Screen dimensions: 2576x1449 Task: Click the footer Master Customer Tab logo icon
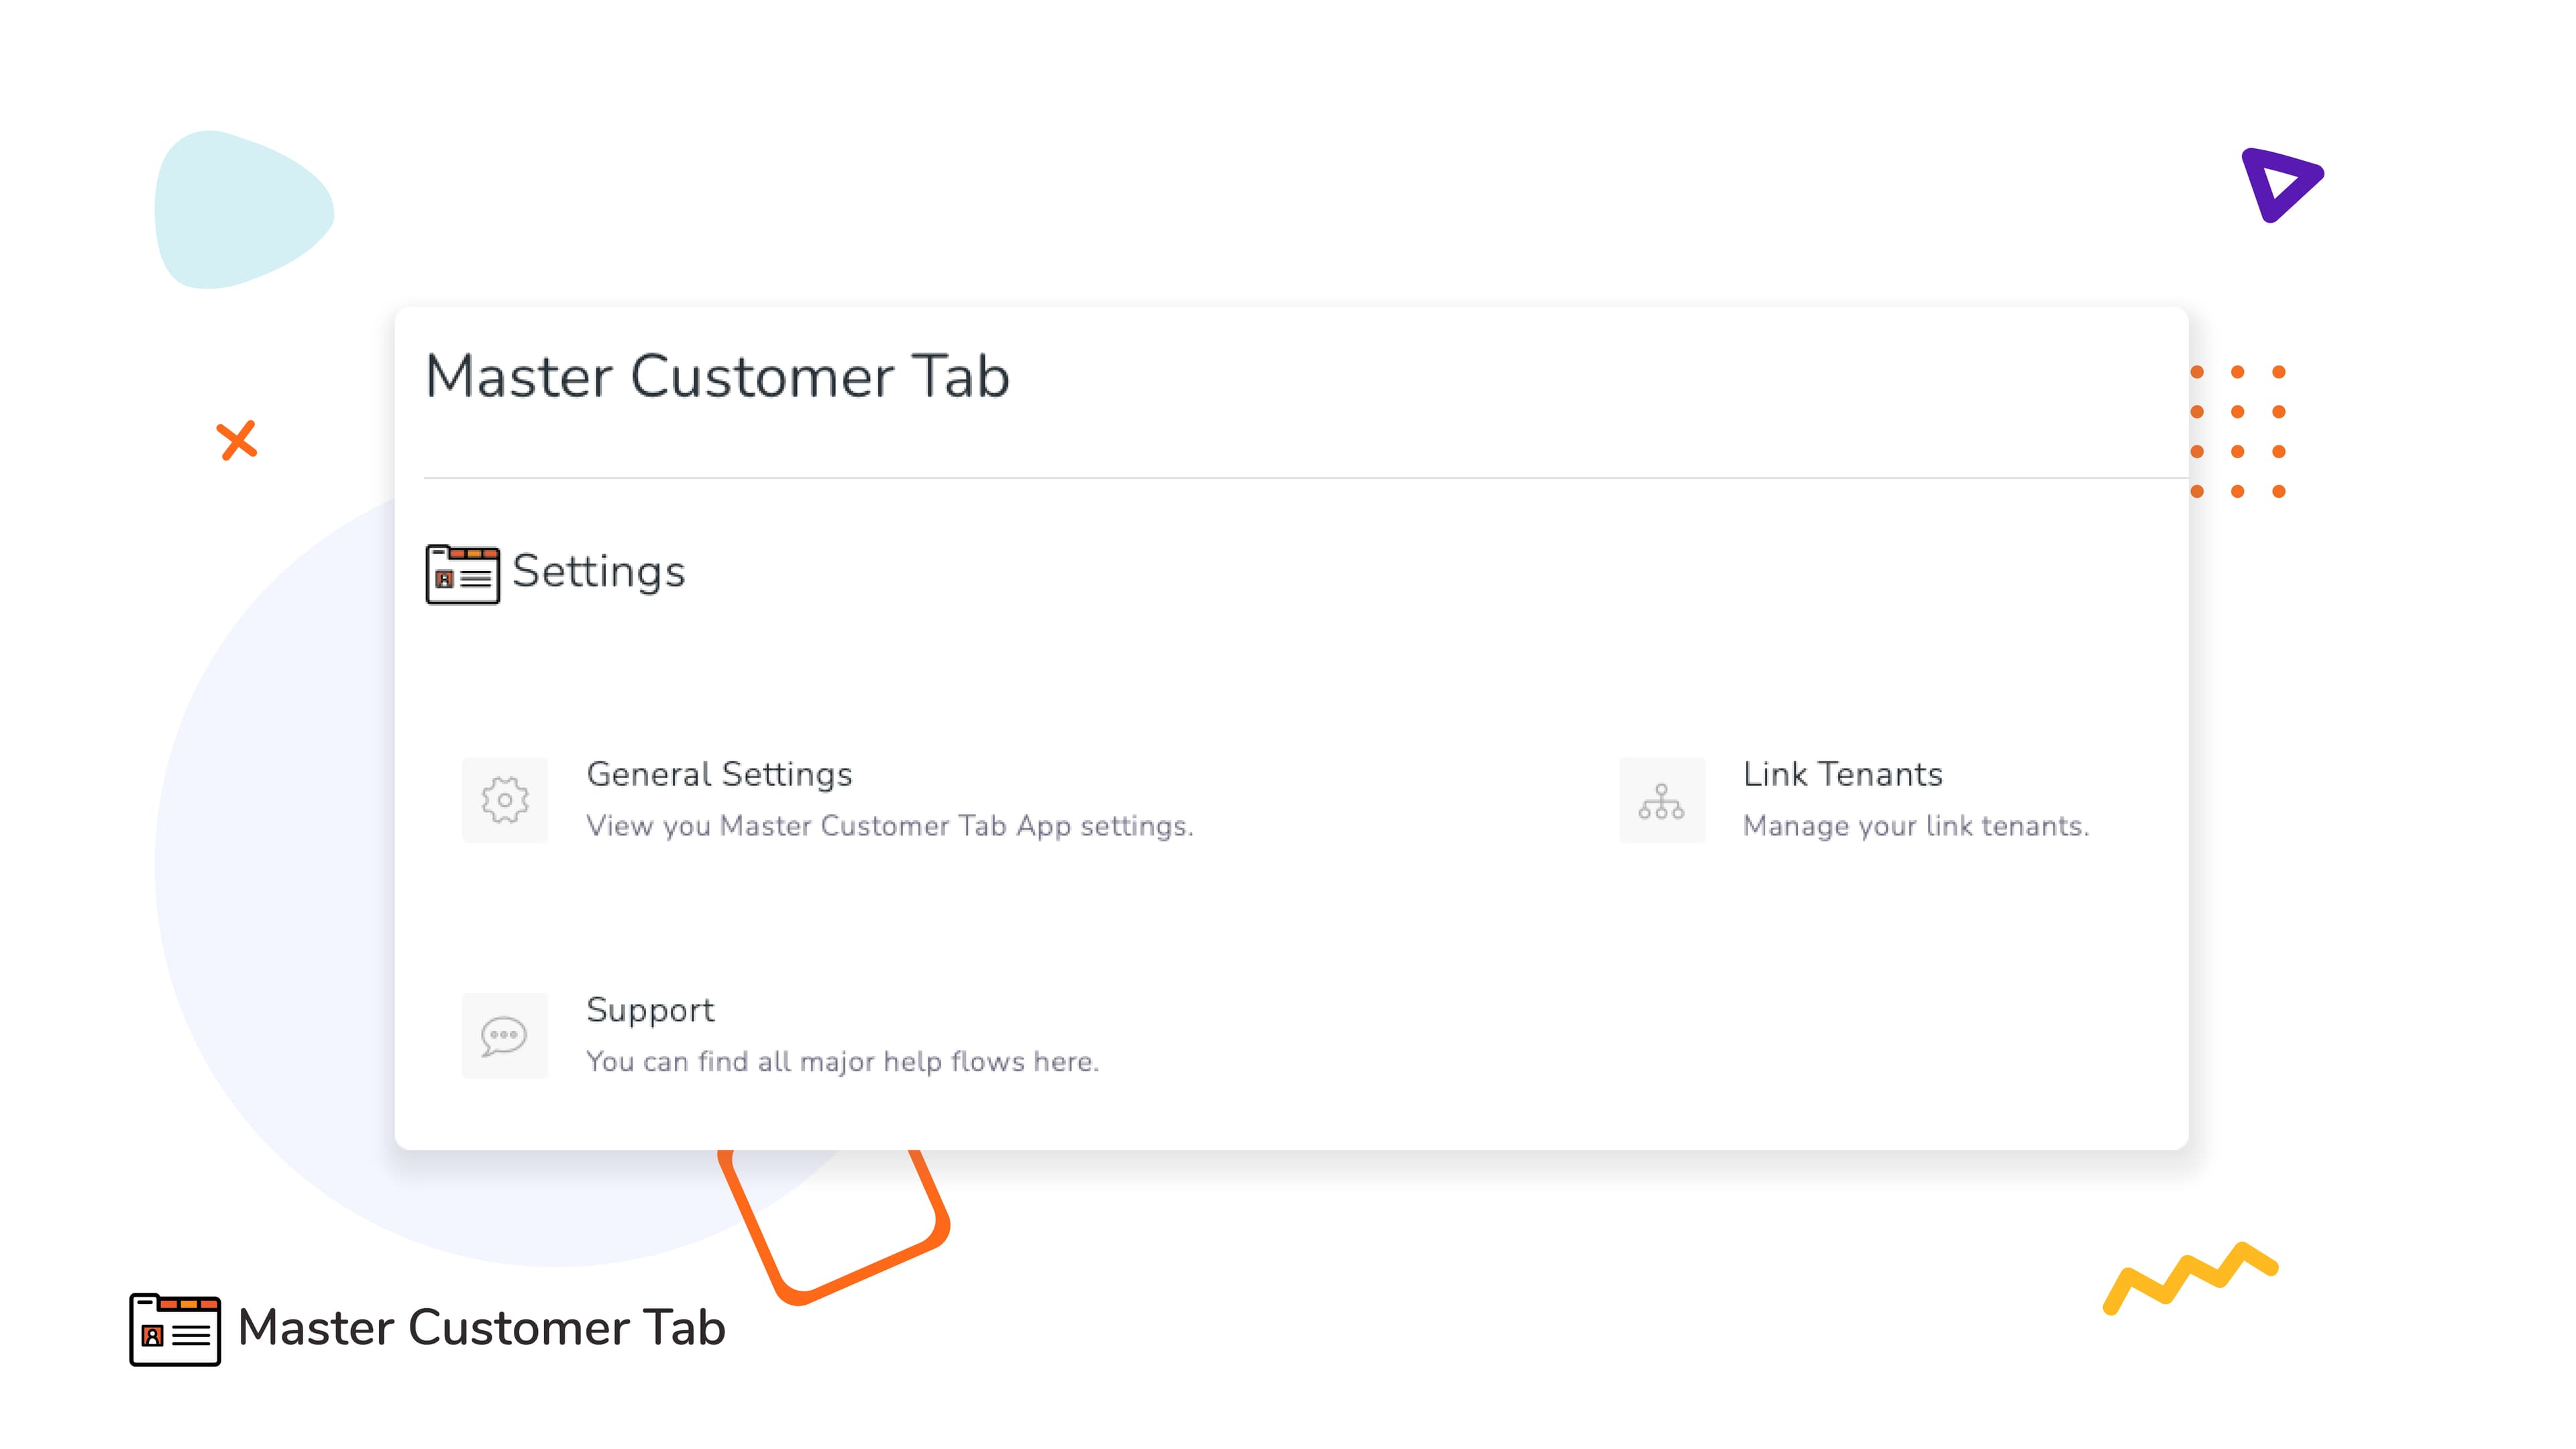pyautogui.click(x=175, y=1329)
